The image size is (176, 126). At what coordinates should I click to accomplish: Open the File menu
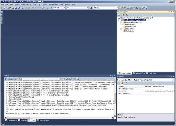click(x=3, y=4)
